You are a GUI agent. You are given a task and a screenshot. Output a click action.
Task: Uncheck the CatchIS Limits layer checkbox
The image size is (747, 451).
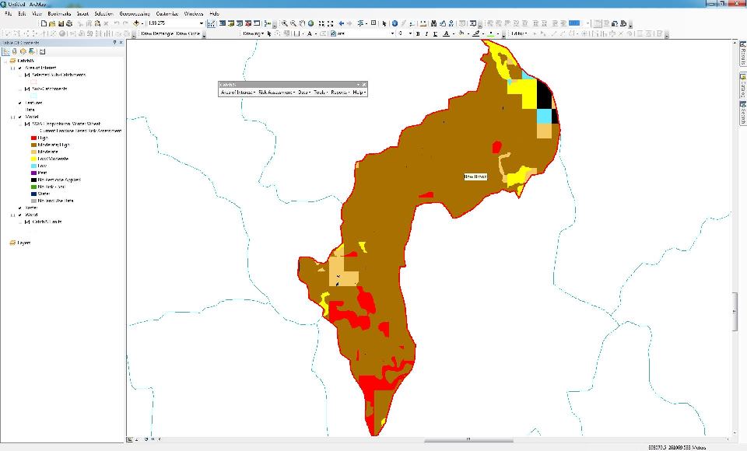27,222
